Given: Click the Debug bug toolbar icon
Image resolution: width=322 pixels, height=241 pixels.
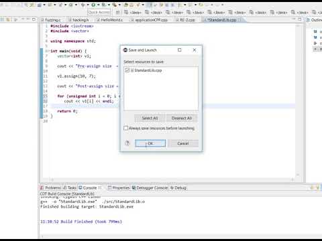Looking at the screenshot, I should coord(83,5).
